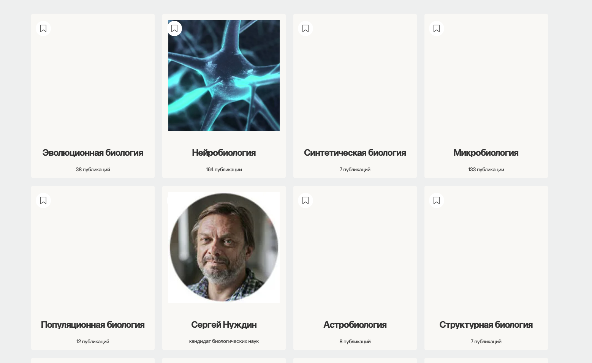Image resolution: width=592 pixels, height=363 pixels.
Task: Open the Эволюционная биология title link
Action: point(93,153)
